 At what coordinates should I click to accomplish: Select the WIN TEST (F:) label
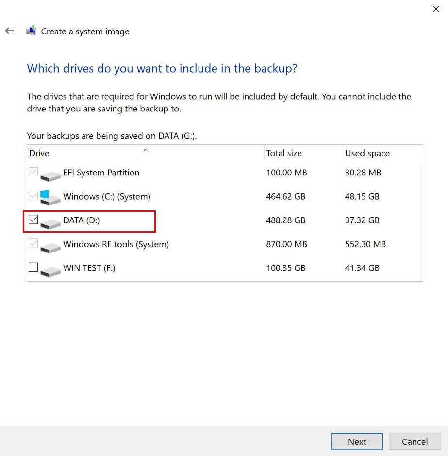point(89,268)
